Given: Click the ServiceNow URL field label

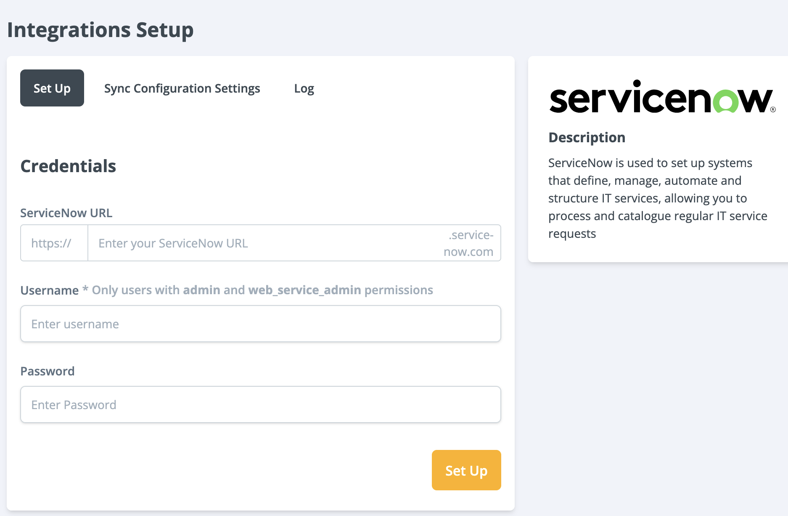Looking at the screenshot, I should coord(66,213).
